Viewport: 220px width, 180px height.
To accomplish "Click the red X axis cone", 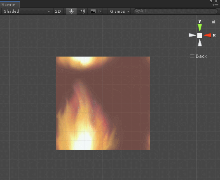I will pos(208,35).
